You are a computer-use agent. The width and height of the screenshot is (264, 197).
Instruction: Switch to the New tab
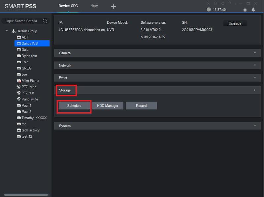coord(94,6)
